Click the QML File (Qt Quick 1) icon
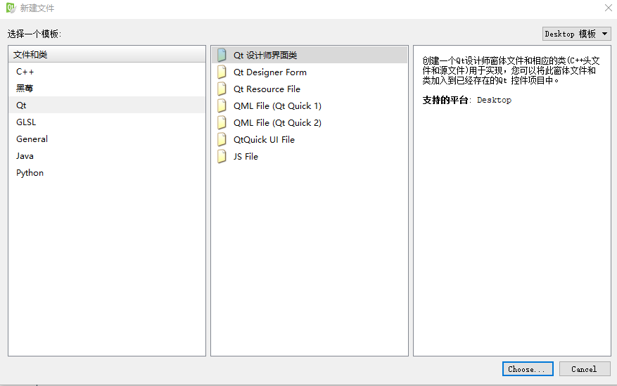 [x=222, y=105]
